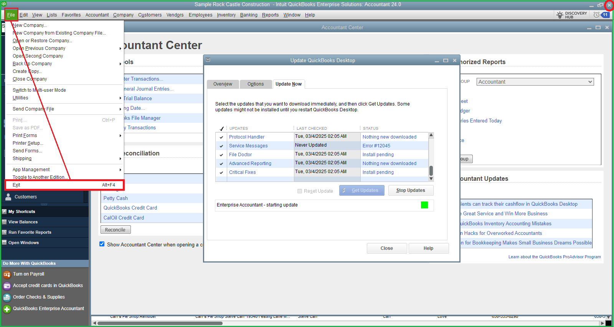Screen dimensions: 614x327
Task: Toggle the Protocol Handler update checkmark
Action: click(221, 137)
